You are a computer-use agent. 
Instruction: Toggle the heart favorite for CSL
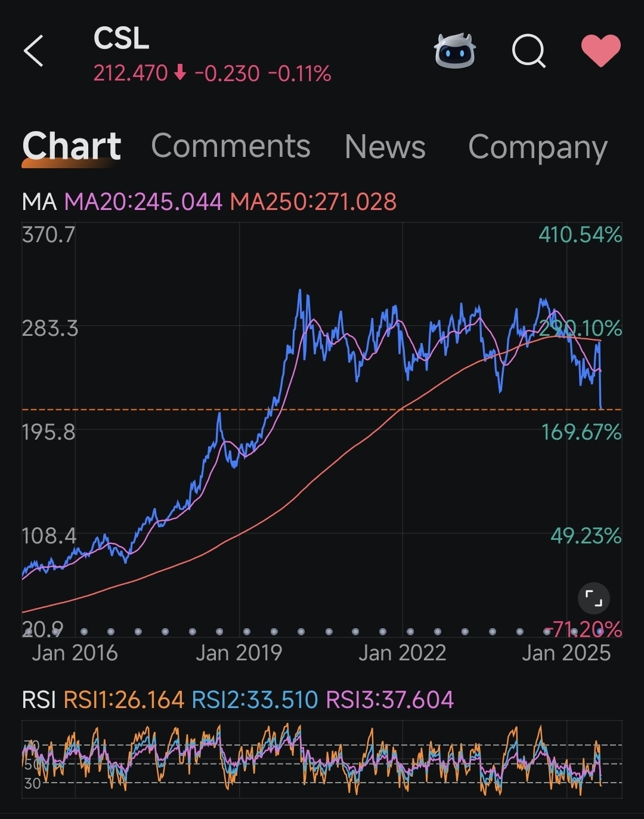(600, 51)
